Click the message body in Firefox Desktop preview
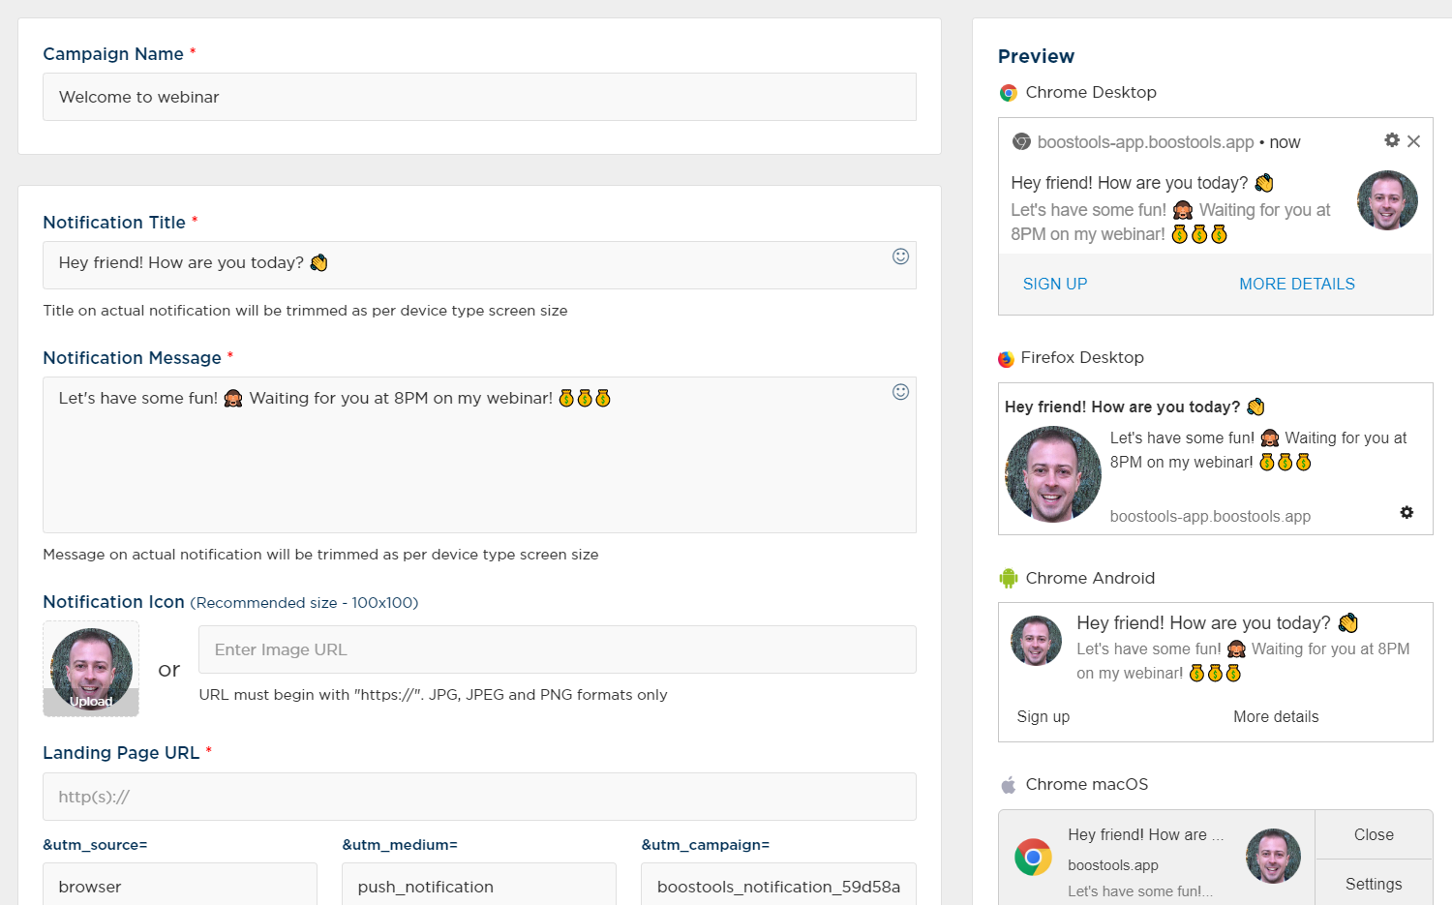The height and width of the screenshot is (905, 1452). tap(1258, 450)
